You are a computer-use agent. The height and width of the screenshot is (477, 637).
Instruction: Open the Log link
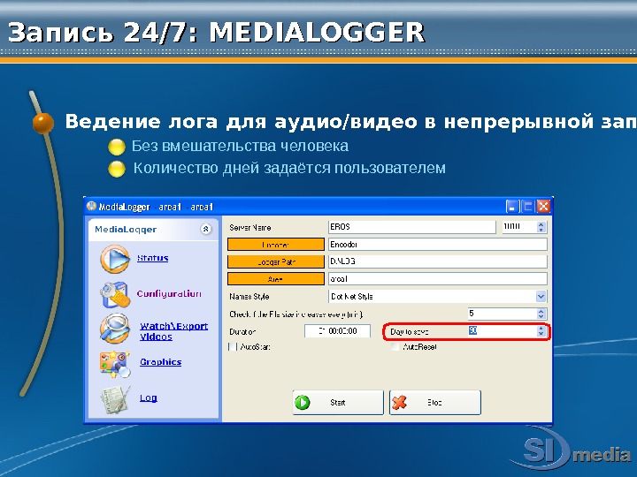(149, 397)
